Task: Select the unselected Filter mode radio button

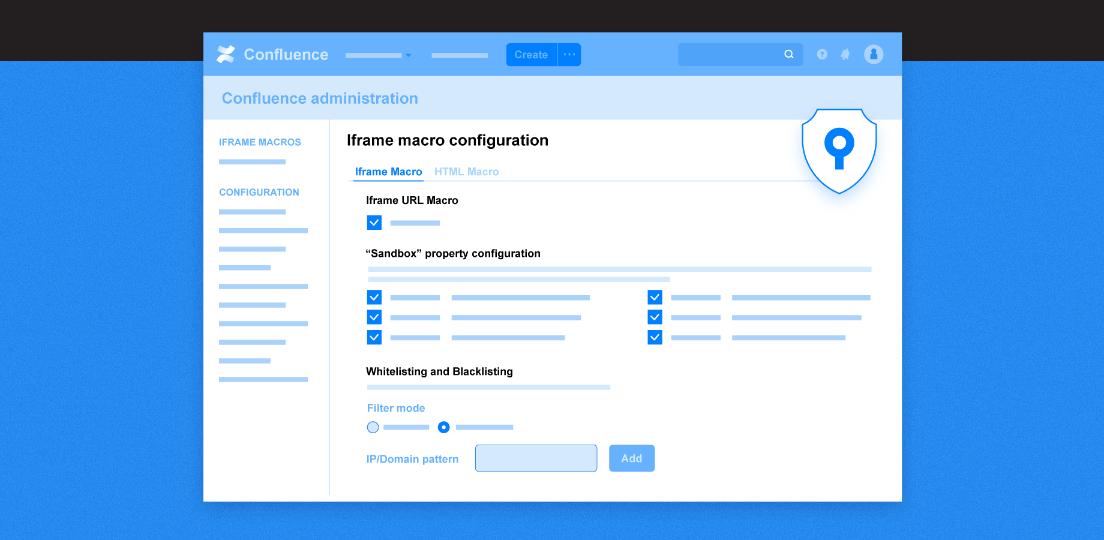Action: coord(373,427)
